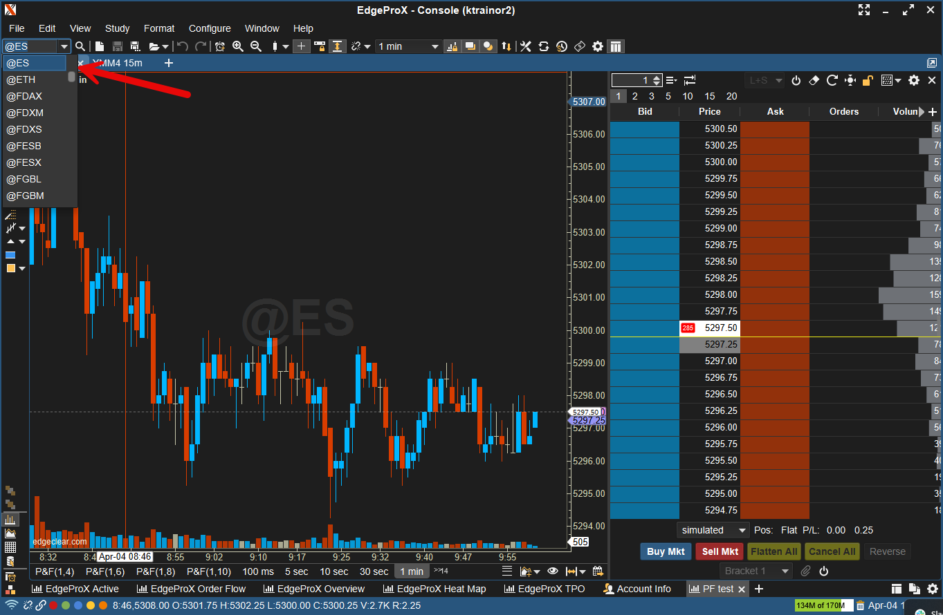The width and height of the screenshot is (943, 615).
Task: Toggle the orange padlock in DOM panel
Action: [x=868, y=80]
